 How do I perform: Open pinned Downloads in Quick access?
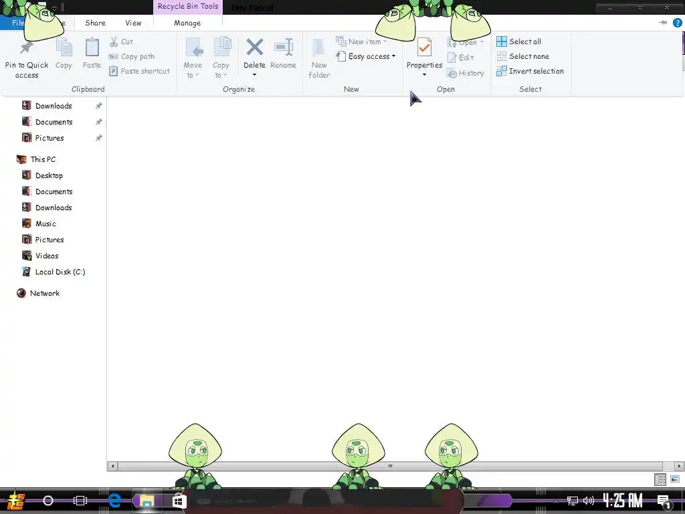(x=54, y=106)
